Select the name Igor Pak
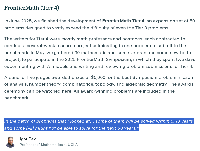The width and height of the screenshot is (200, 151). click(x=28, y=139)
